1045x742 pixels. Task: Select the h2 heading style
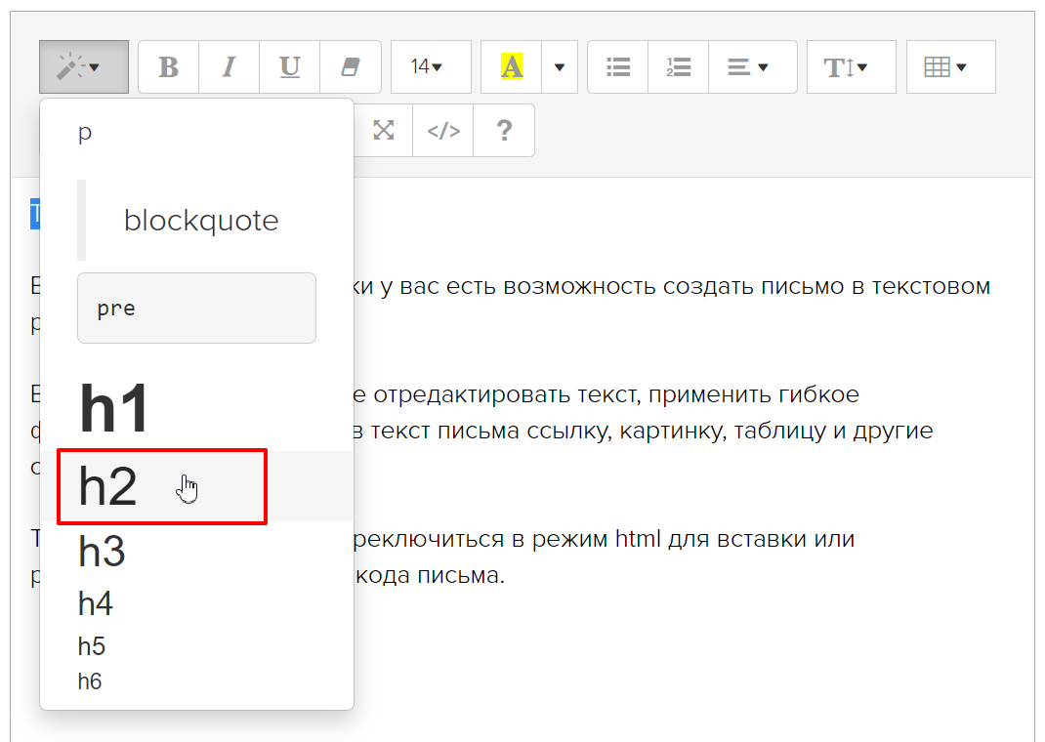pyautogui.click(x=108, y=486)
